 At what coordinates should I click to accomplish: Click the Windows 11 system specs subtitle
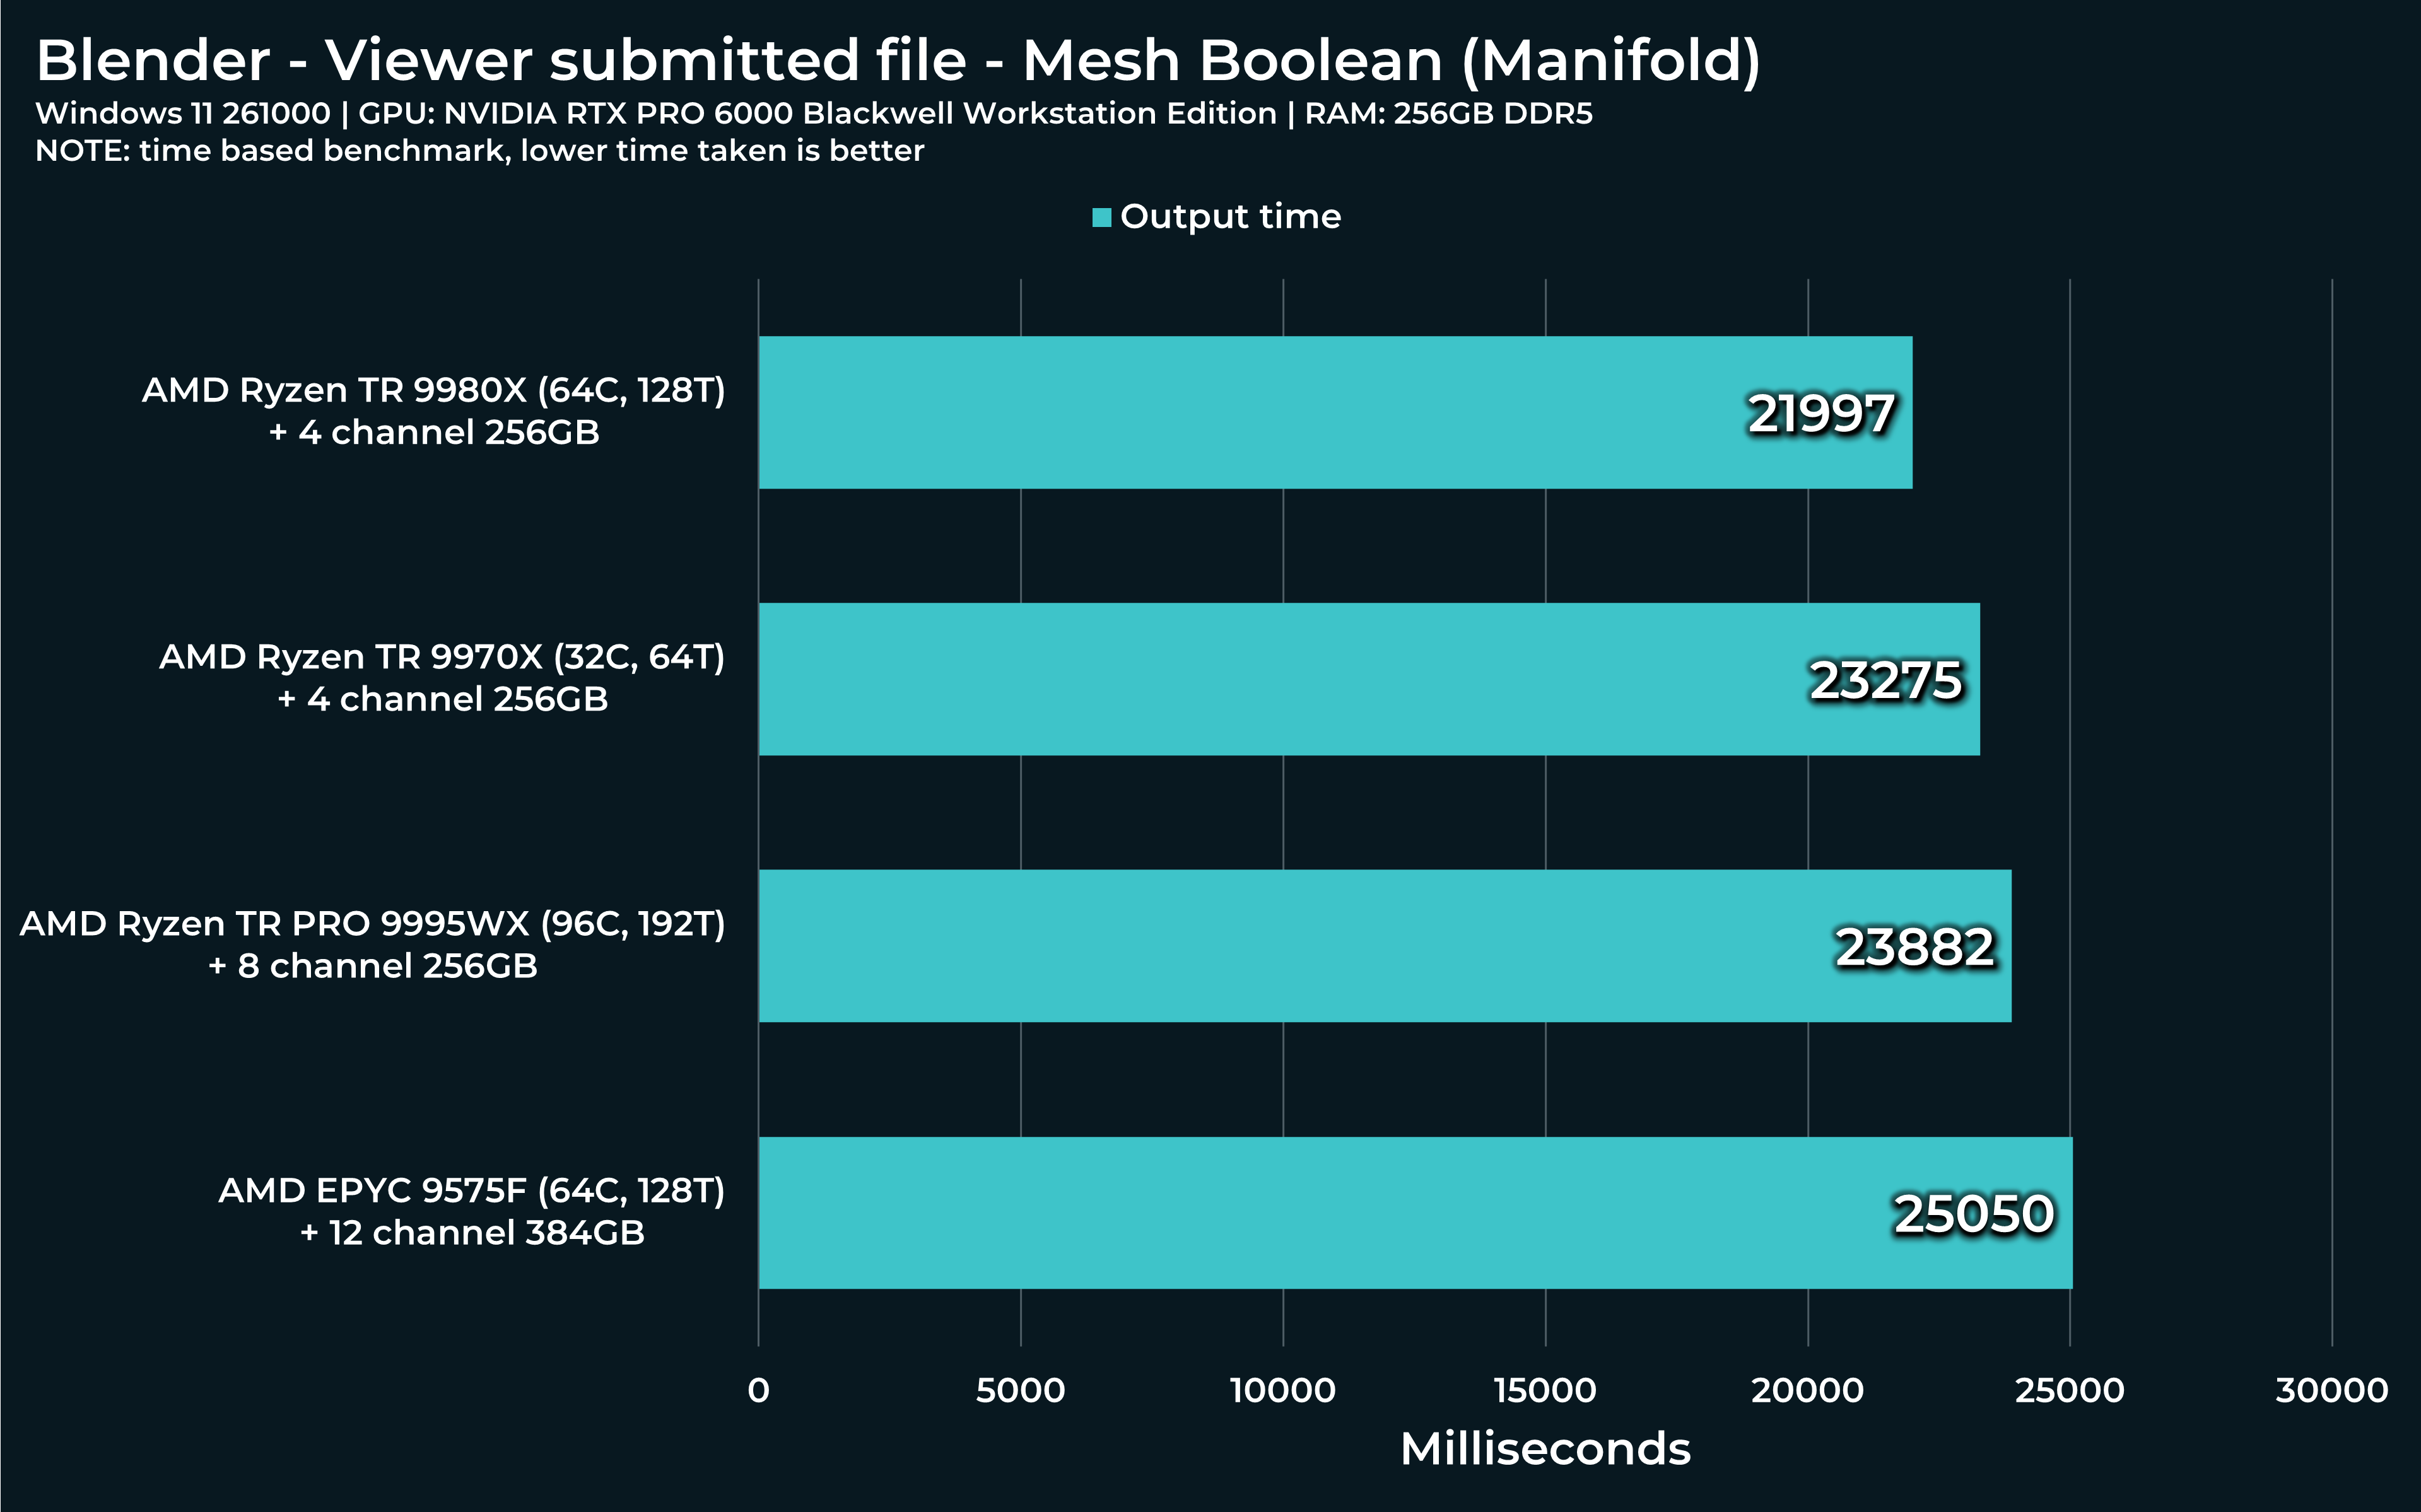(813, 113)
